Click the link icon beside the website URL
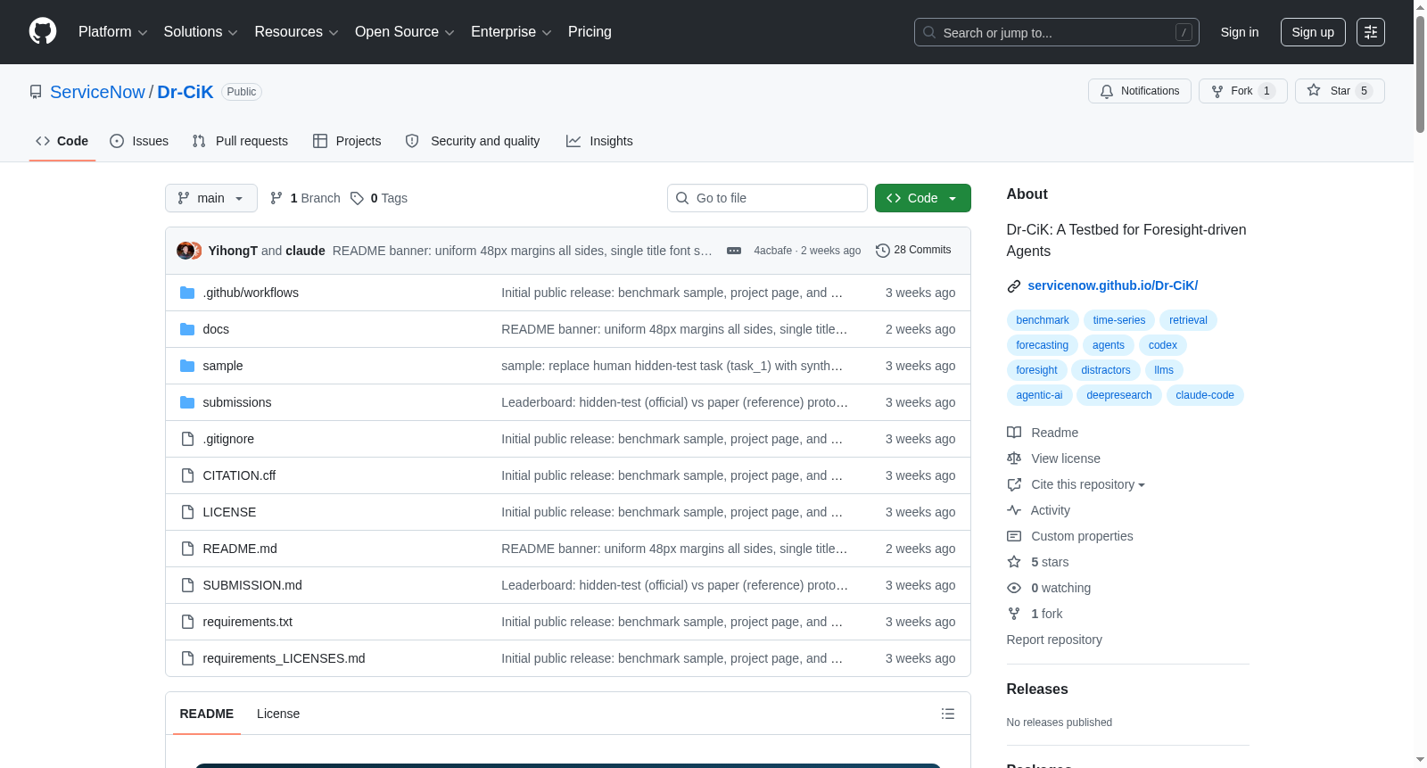This screenshot has height=768, width=1427. click(1014, 286)
